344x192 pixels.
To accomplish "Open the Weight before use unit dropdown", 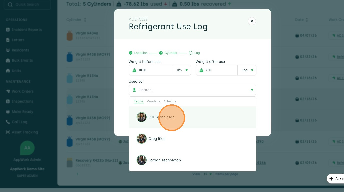I will tap(182, 70).
